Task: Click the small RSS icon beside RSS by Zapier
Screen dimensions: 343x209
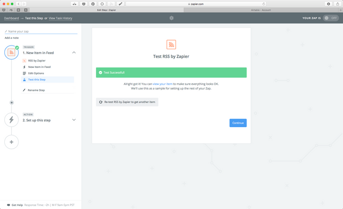Action: 24,60
